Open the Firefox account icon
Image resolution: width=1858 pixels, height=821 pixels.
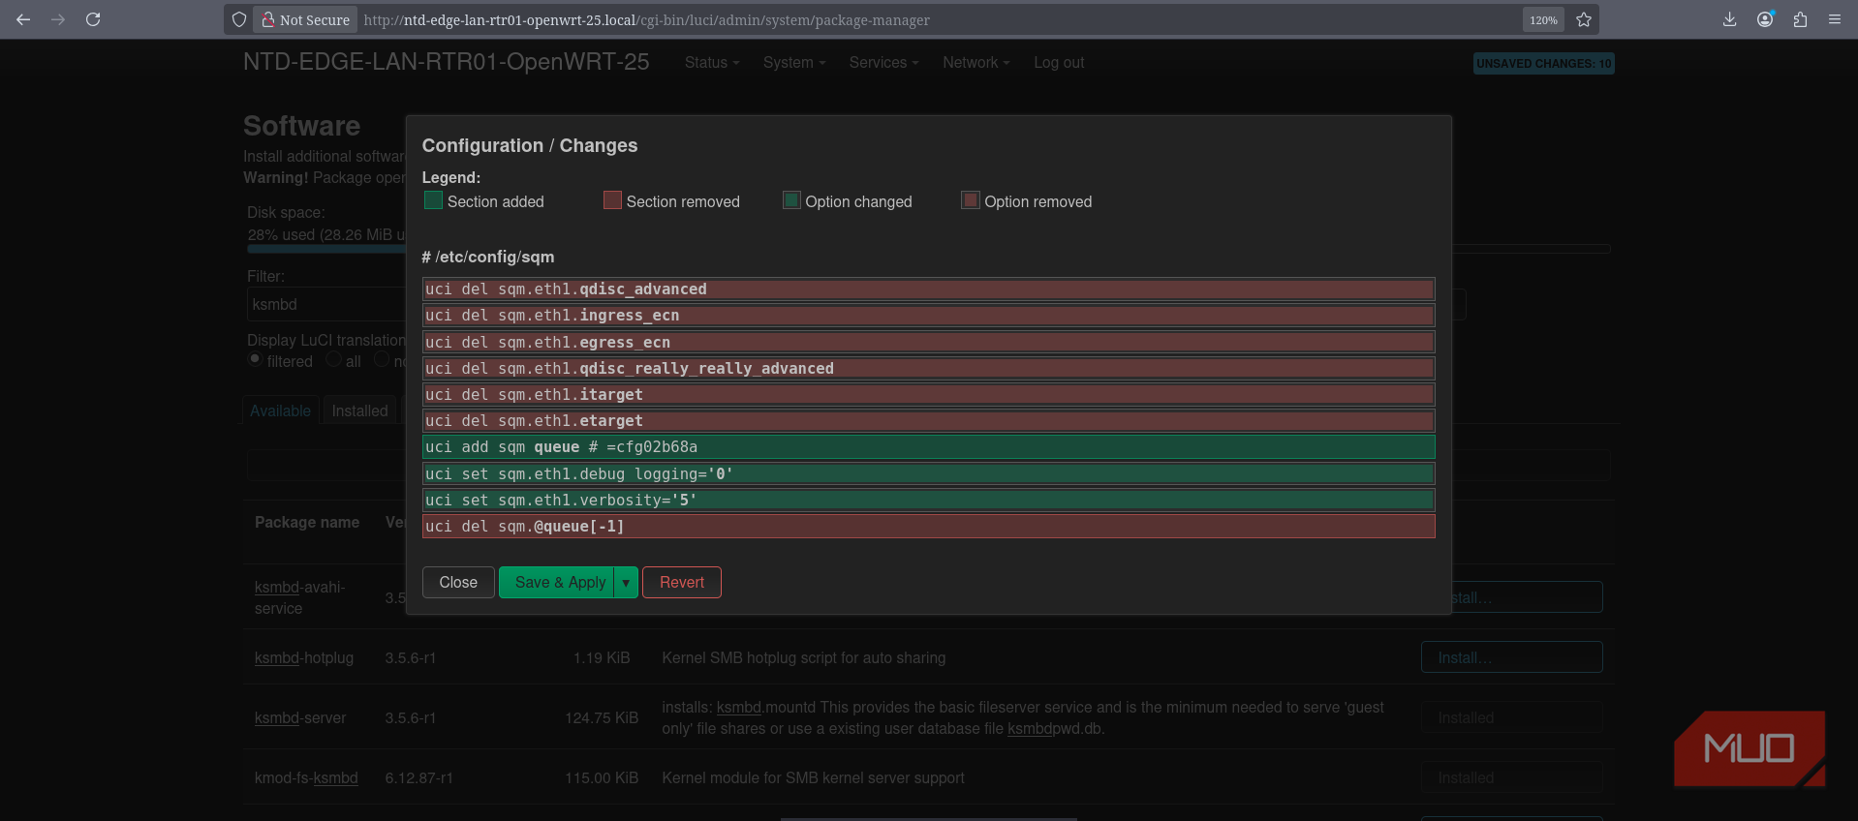[1765, 19]
